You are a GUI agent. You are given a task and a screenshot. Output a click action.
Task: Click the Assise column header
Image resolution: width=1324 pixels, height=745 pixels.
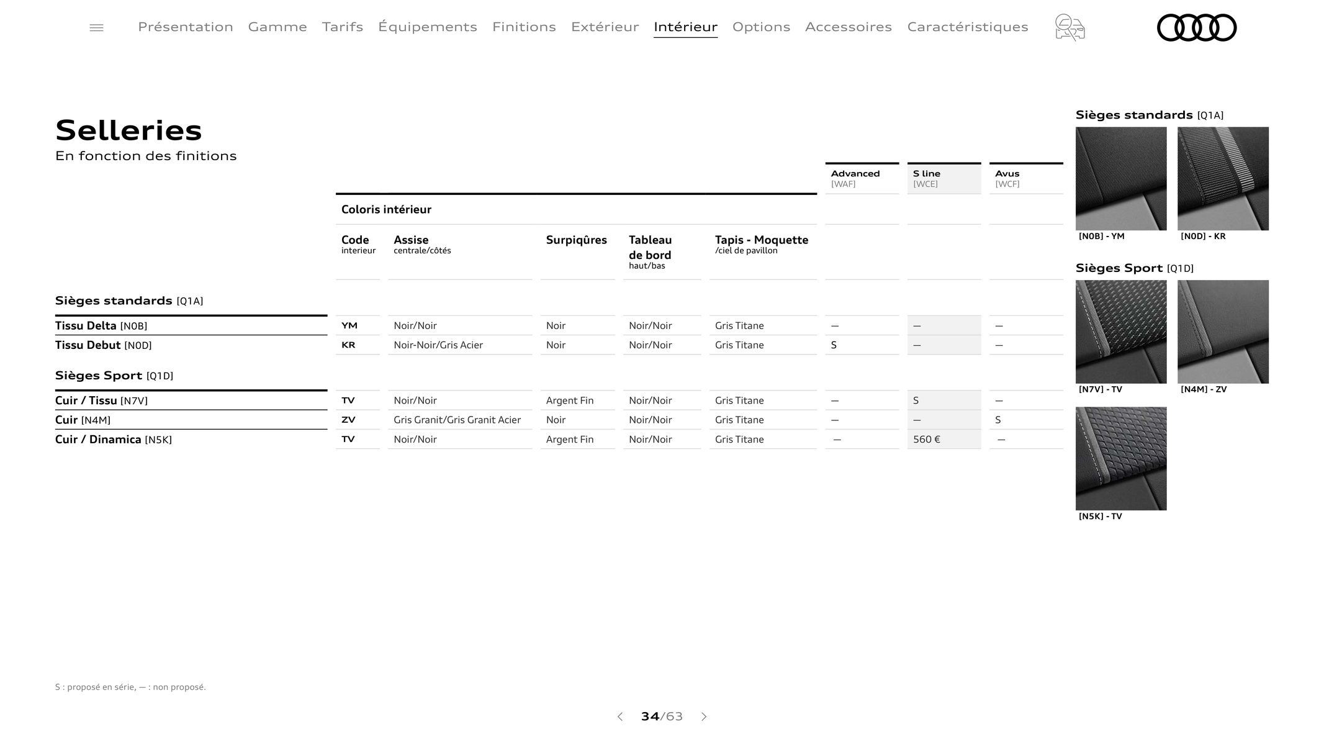[411, 240]
